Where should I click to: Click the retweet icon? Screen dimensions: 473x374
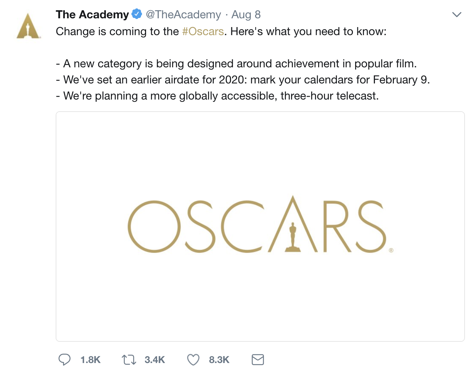(128, 360)
